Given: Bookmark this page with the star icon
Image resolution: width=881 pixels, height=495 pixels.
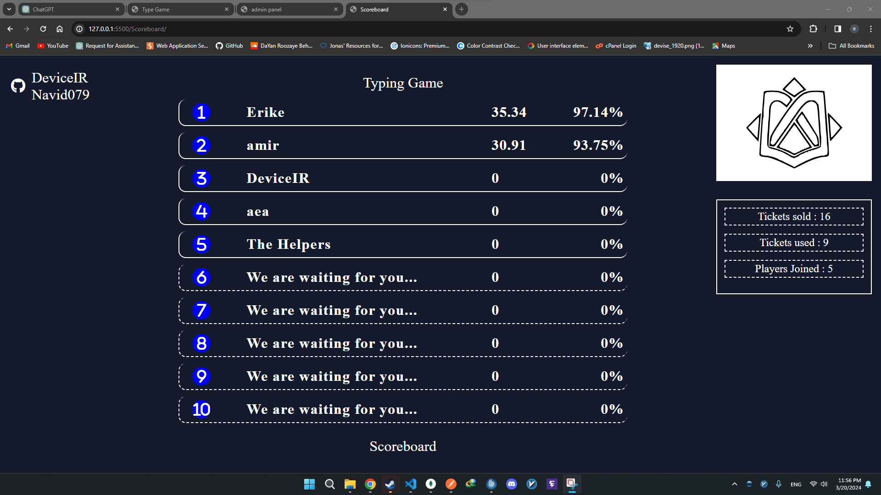Looking at the screenshot, I should tap(790, 29).
